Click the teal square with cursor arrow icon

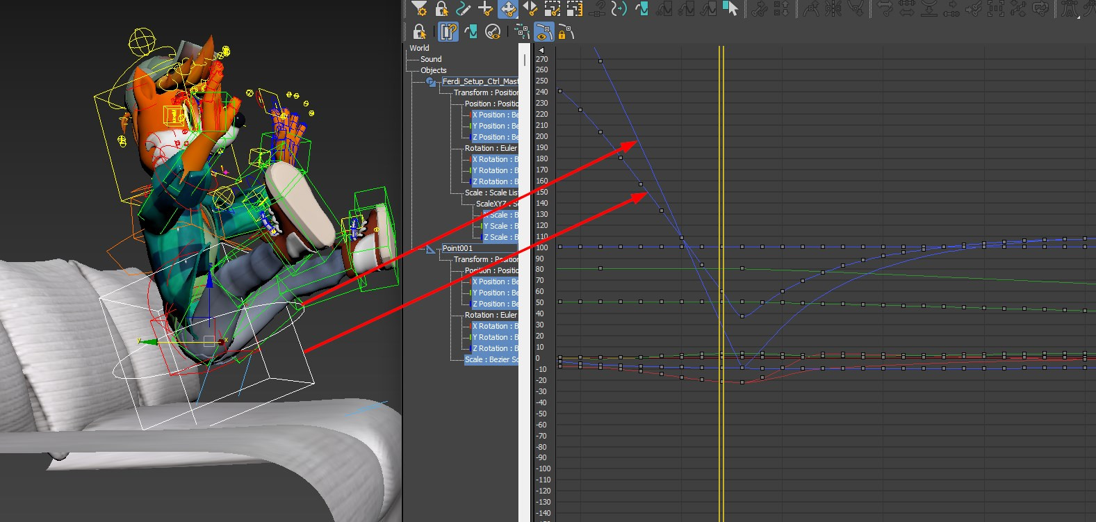coord(730,8)
